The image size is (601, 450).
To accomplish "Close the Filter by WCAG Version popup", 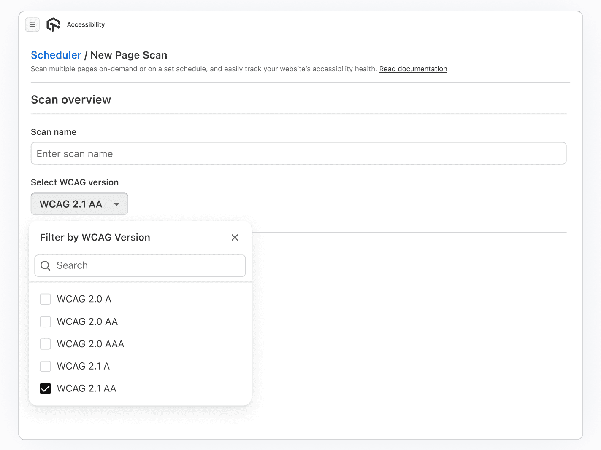I will tap(235, 238).
